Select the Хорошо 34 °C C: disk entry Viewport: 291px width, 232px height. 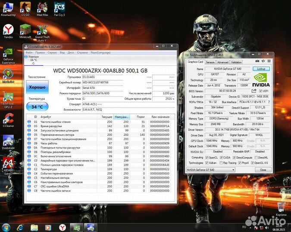(x=33, y=60)
